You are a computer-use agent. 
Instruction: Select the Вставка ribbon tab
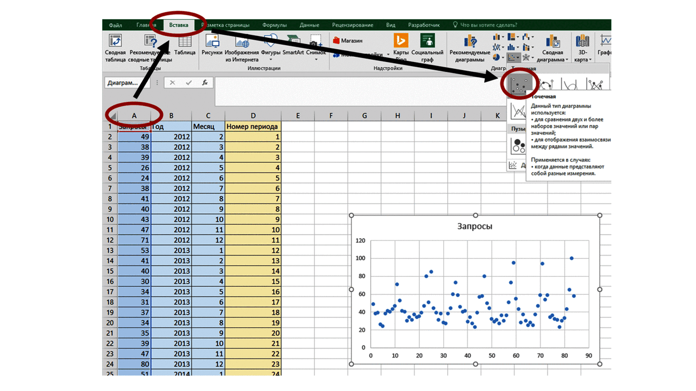(179, 25)
